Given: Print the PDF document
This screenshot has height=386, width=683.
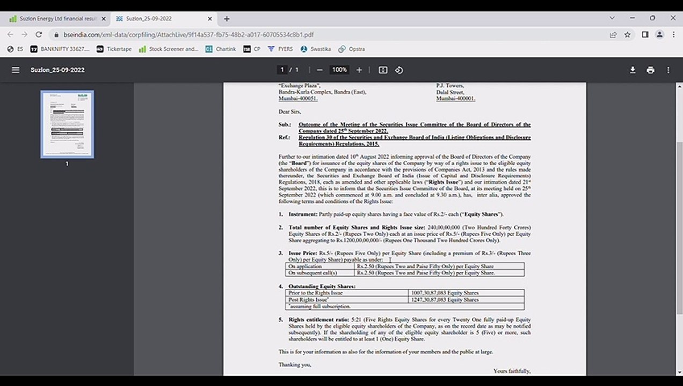Looking at the screenshot, I should point(650,70).
